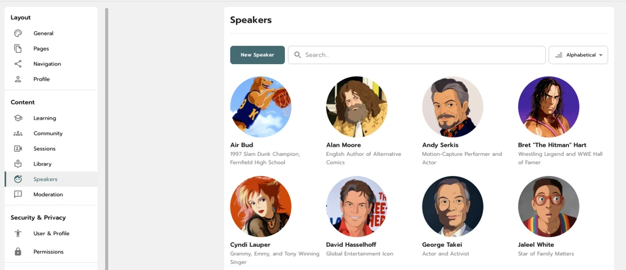Screen dimensions: 626x270
Task: Click the Moderation alert bubble icon
Action: [x=18, y=194]
